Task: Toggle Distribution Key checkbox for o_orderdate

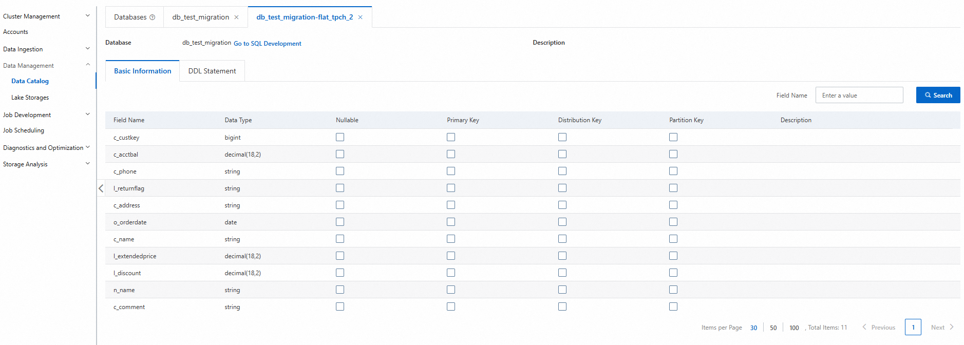Action: pos(562,222)
